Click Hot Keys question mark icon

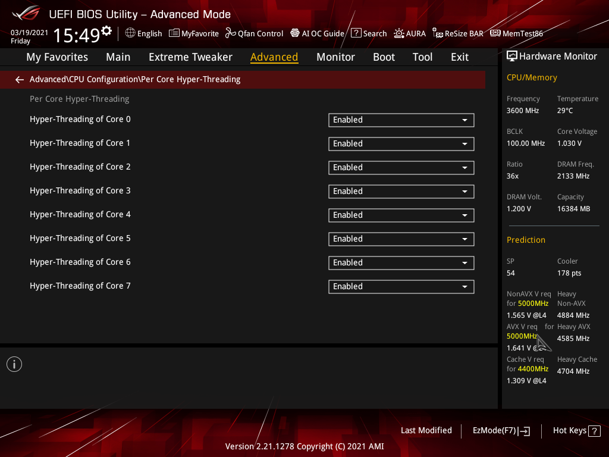point(594,431)
